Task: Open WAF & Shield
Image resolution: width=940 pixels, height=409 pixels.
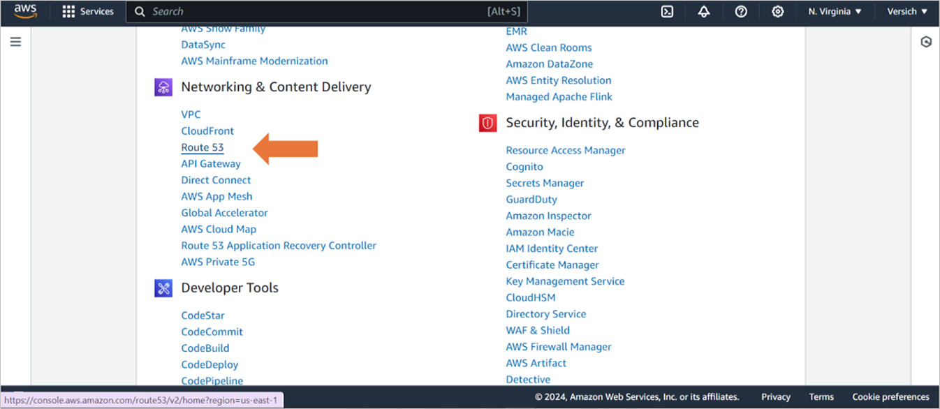Action: pos(538,331)
